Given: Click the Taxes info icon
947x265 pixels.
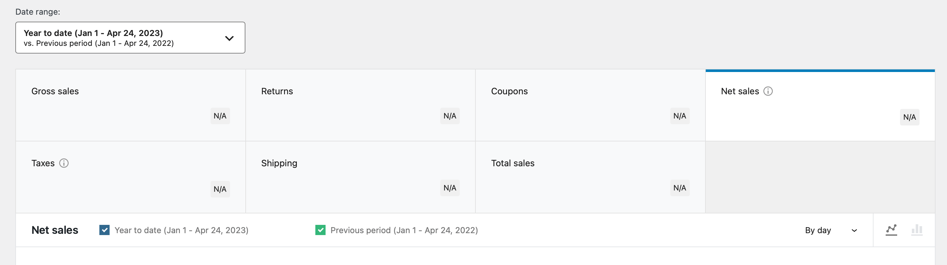Looking at the screenshot, I should point(64,163).
